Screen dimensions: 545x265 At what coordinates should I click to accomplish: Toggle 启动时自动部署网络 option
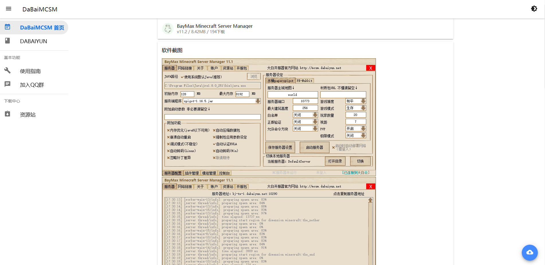point(349,147)
